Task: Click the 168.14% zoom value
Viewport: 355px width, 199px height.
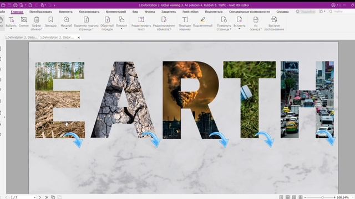Action: [343, 197]
